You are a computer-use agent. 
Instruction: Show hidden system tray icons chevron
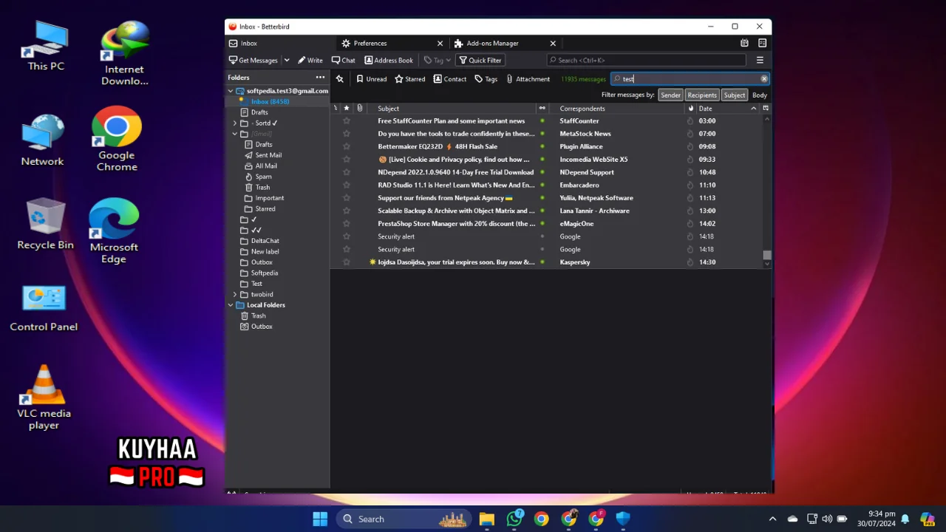click(x=772, y=519)
